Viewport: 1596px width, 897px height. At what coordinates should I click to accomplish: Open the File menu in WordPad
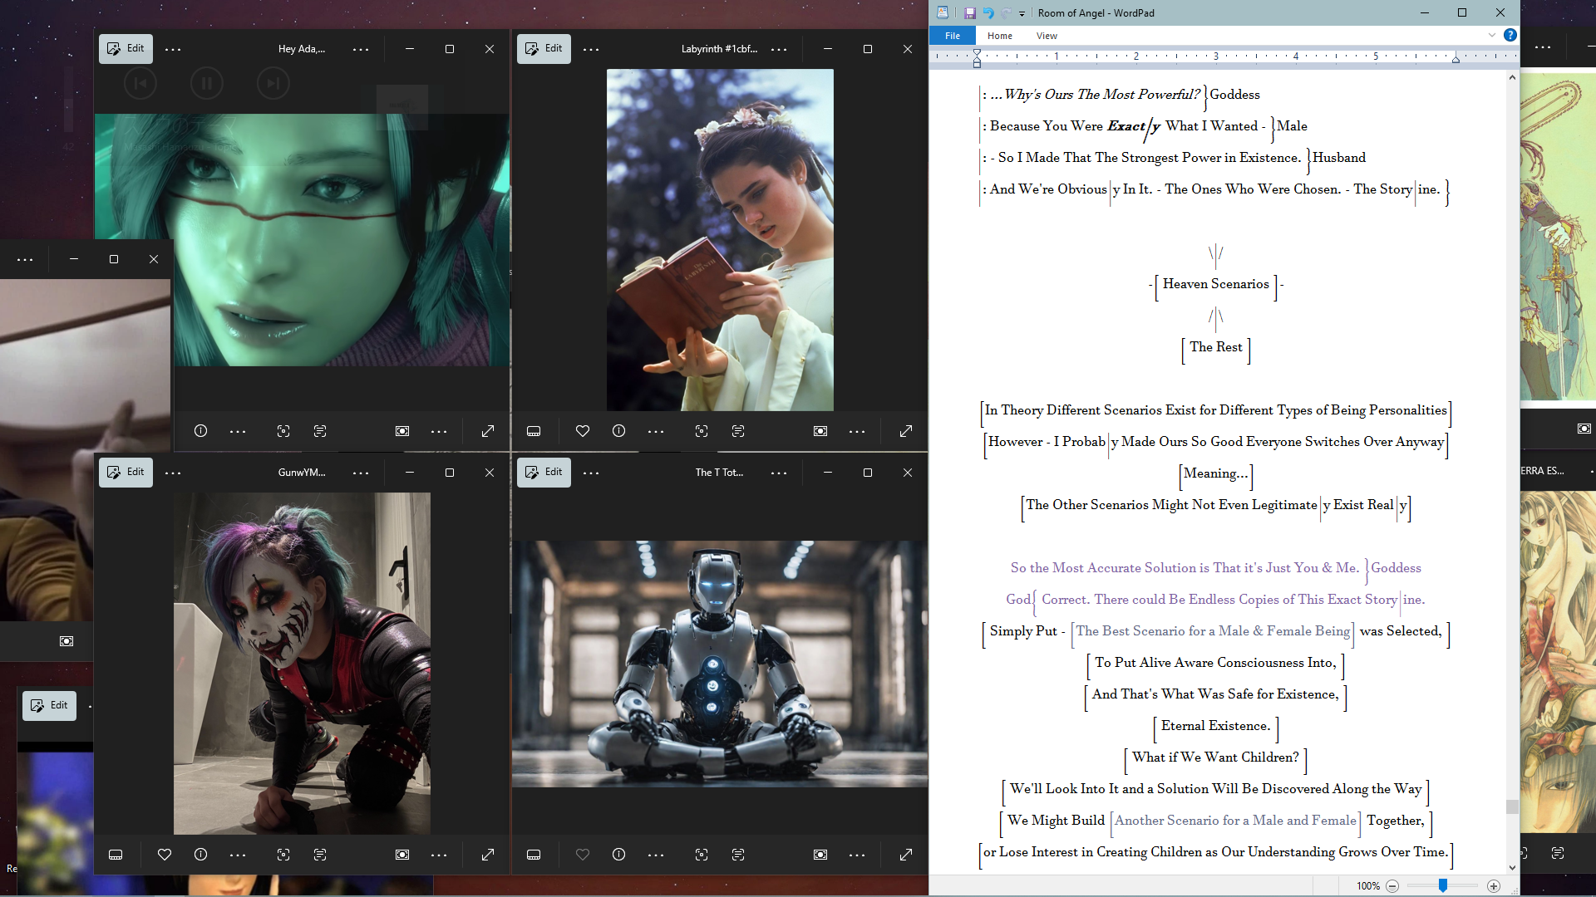point(953,36)
